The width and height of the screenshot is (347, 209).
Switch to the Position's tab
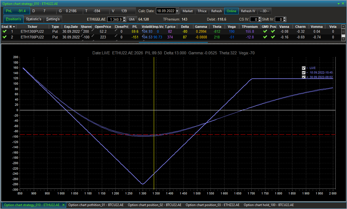[x=14, y=19]
